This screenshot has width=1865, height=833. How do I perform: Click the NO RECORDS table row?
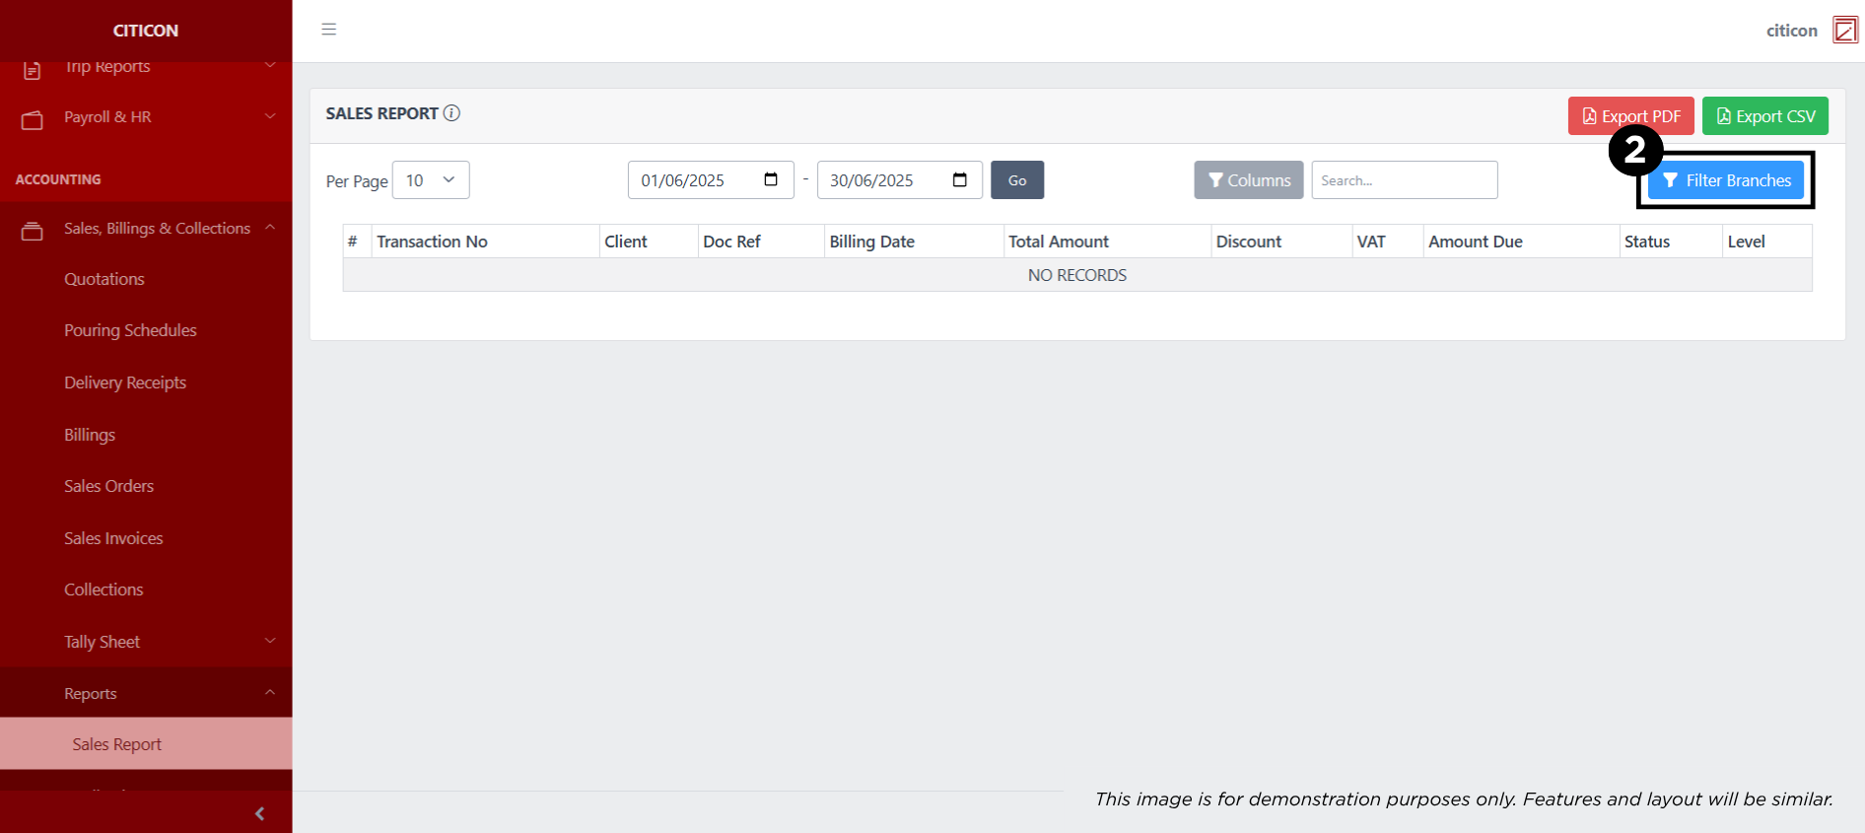click(1077, 275)
